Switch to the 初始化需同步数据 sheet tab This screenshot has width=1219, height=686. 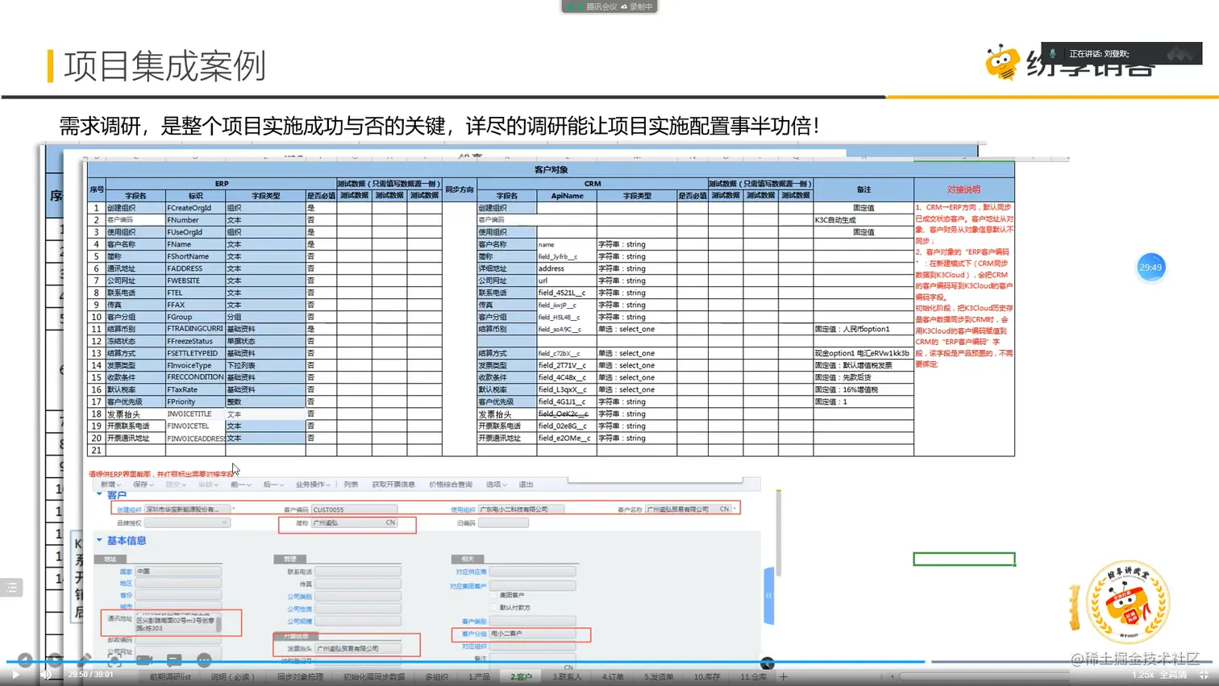[374, 676]
